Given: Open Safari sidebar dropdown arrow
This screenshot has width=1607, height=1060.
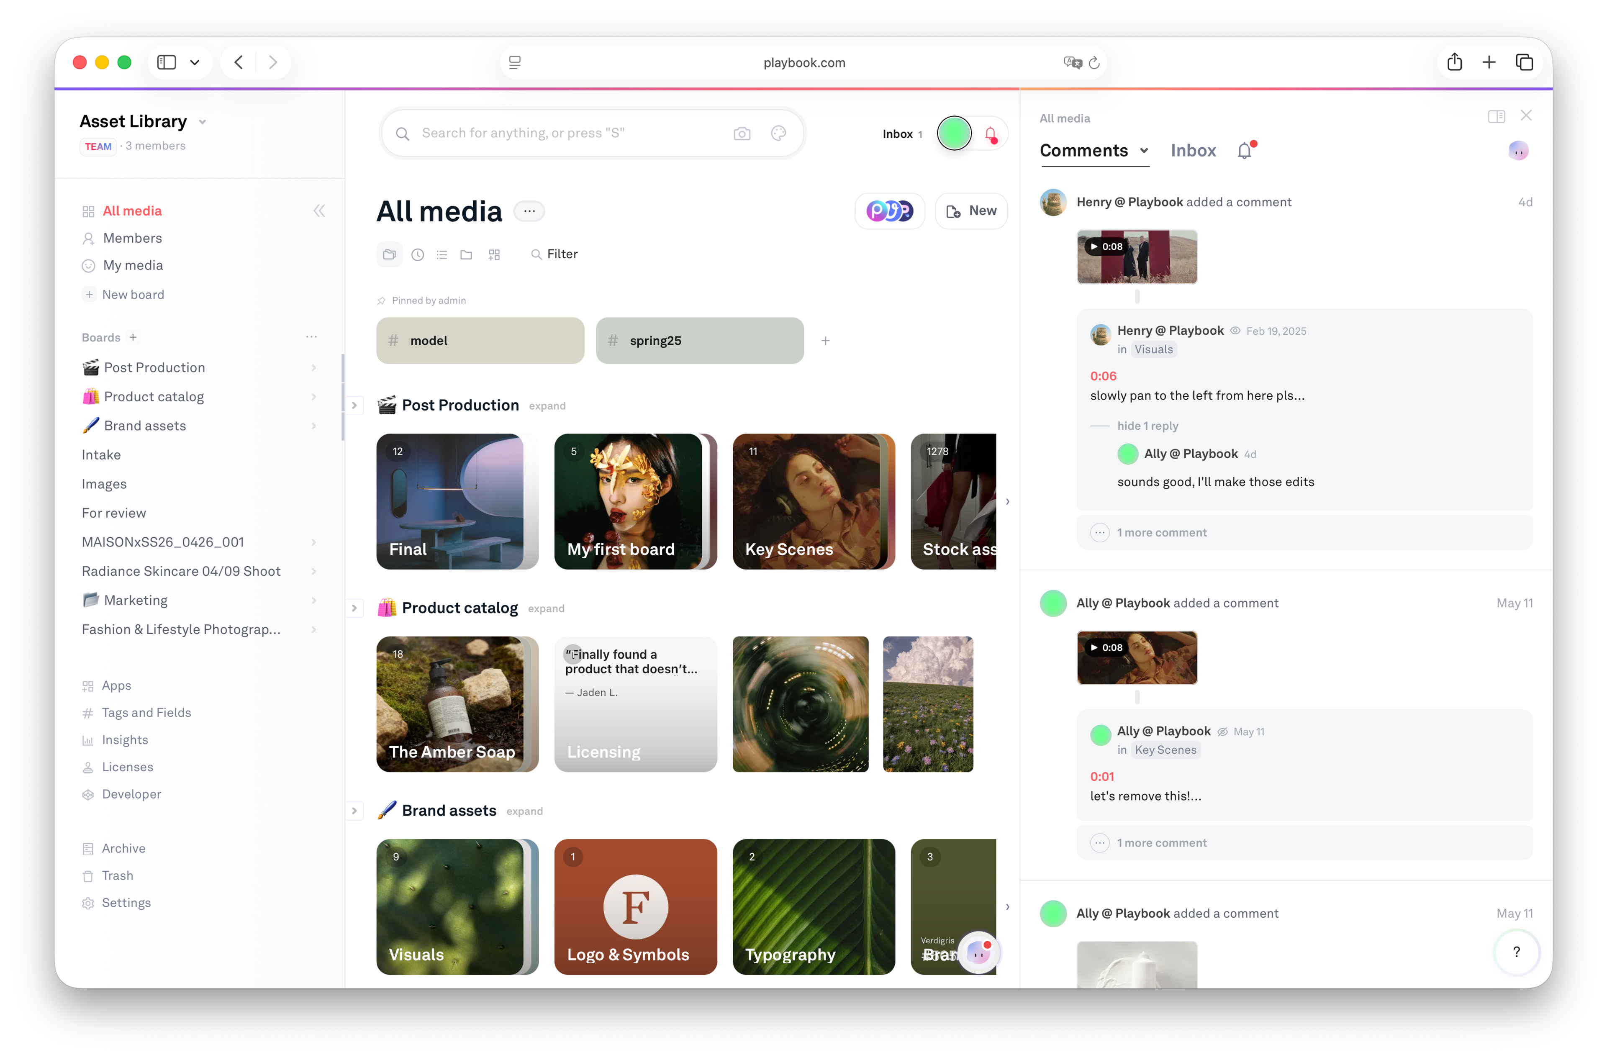Looking at the screenshot, I should click(x=195, y=62).
